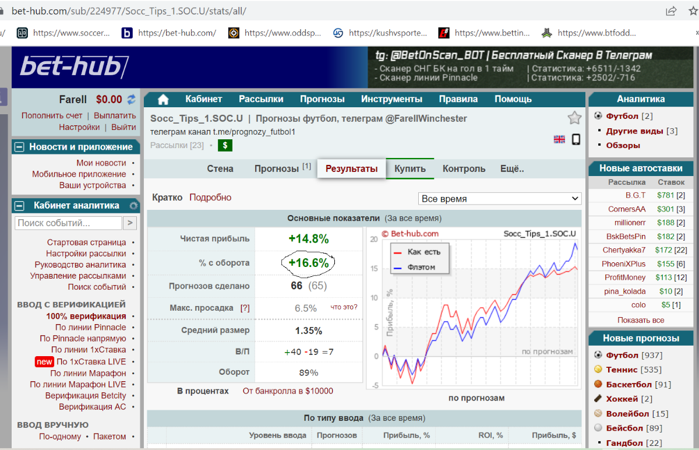Click baseball icon in Новые прогнозы
Image resolution: width=699 pixels, height=450 pixels.
(x=598, y=428)
